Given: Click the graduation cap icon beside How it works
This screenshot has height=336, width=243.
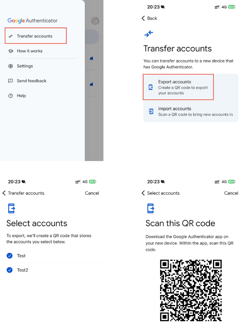Looking at the screenshot, I should click(11, 51).
